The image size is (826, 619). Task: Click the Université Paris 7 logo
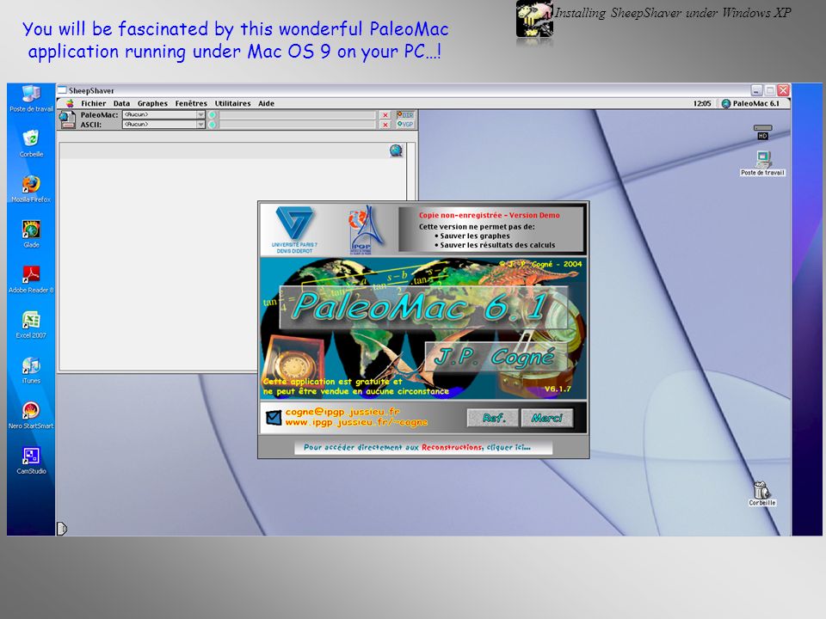click(x=294, y=230)
